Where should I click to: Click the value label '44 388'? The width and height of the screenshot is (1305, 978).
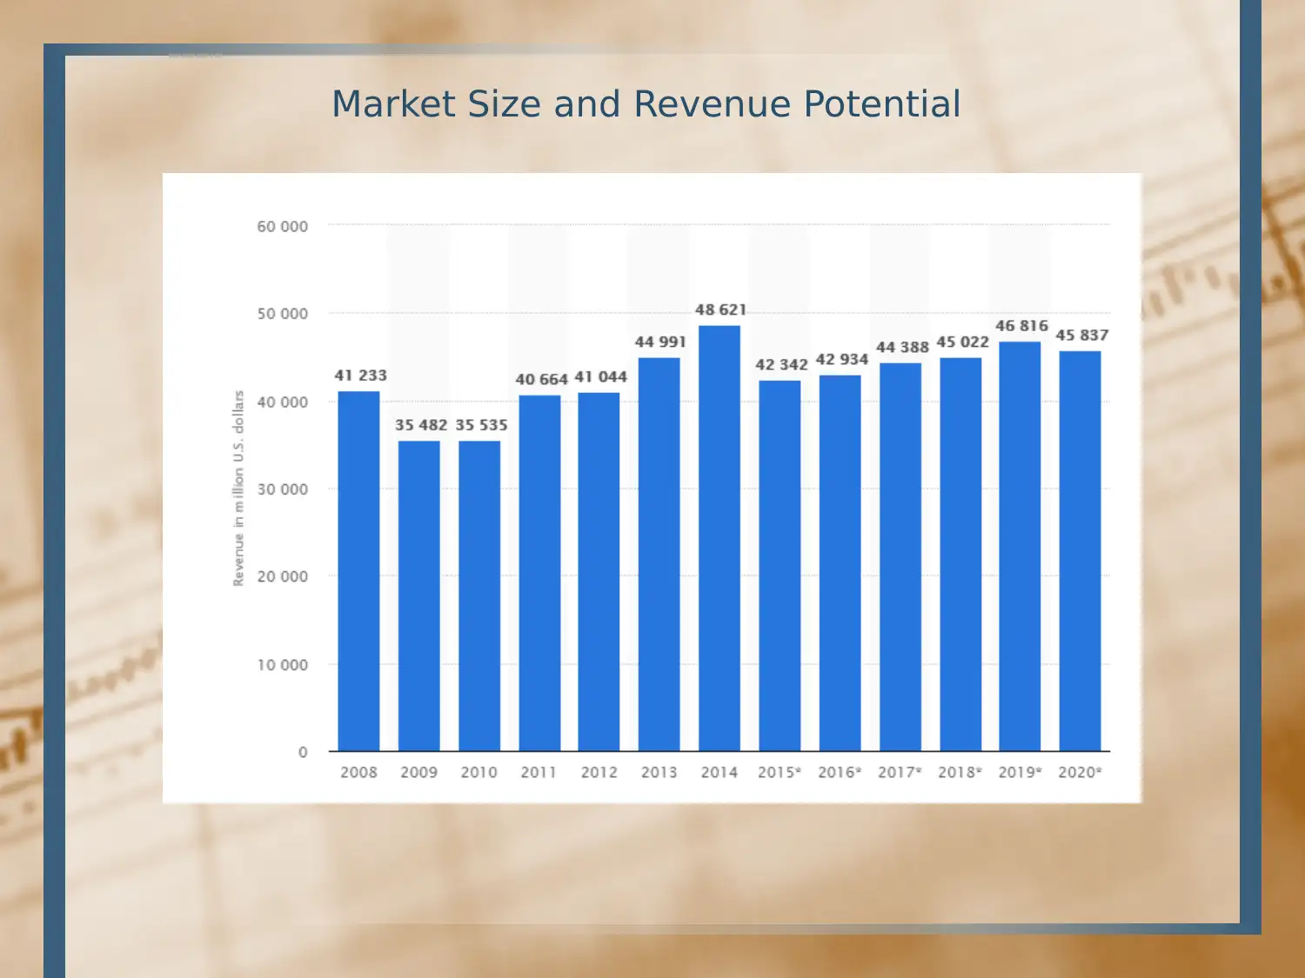coord(902,348)
